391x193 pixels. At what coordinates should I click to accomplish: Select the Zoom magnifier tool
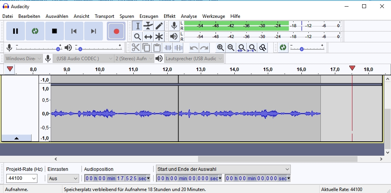(137, 37)
